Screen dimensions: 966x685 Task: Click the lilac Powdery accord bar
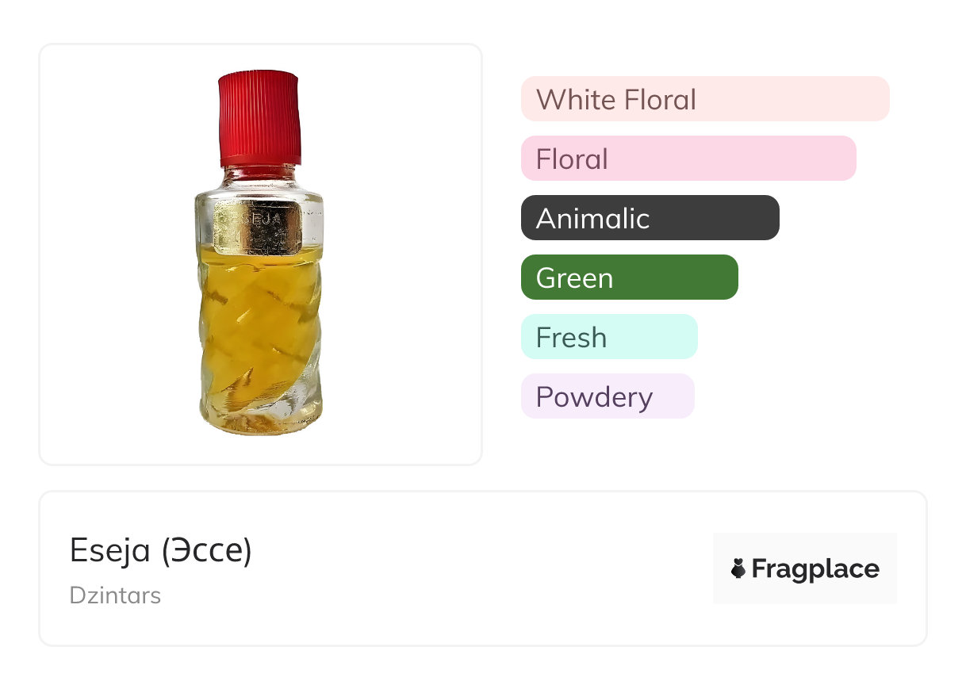[x=607, y=396]
